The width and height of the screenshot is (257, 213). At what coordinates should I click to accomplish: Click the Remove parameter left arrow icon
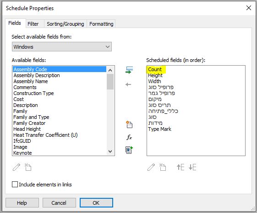[x=128, y=84]
